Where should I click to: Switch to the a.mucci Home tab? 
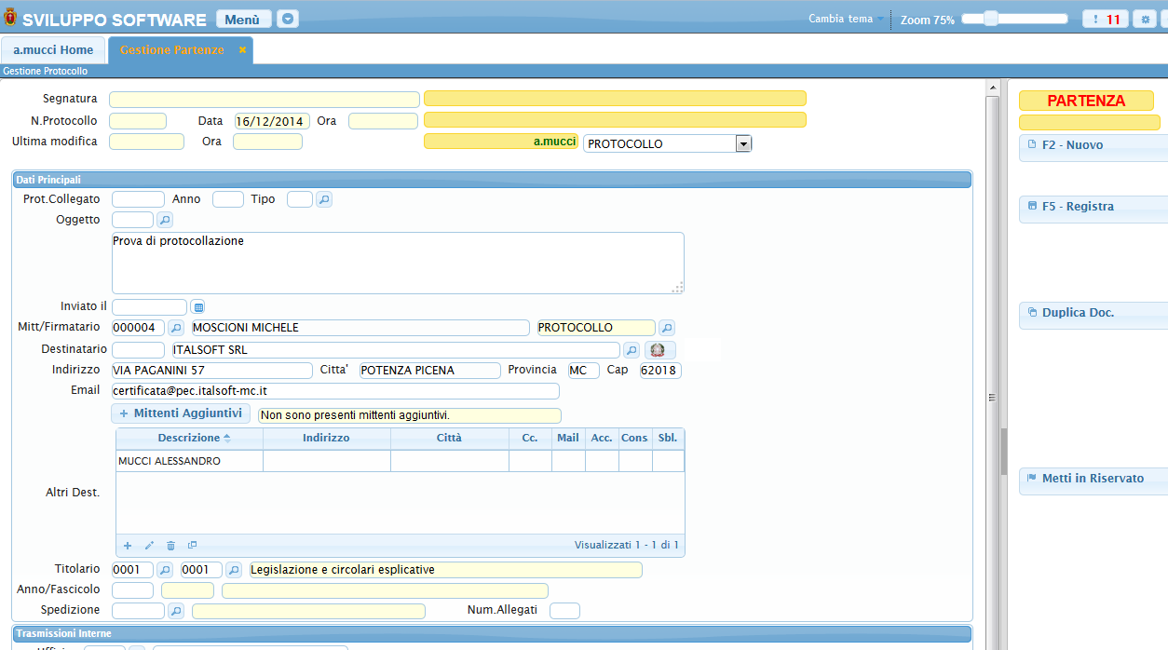[53, 49]
